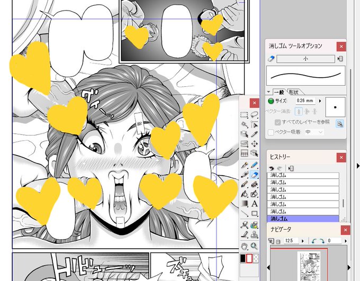Select the marker tool
The image size is (360, 281).
click(244, 175)
